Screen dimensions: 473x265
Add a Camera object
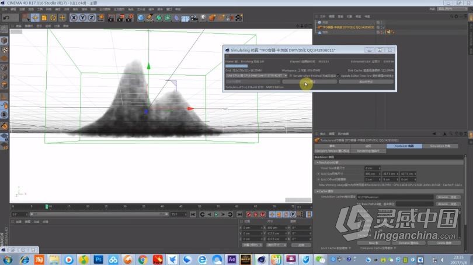click(194, 17)
